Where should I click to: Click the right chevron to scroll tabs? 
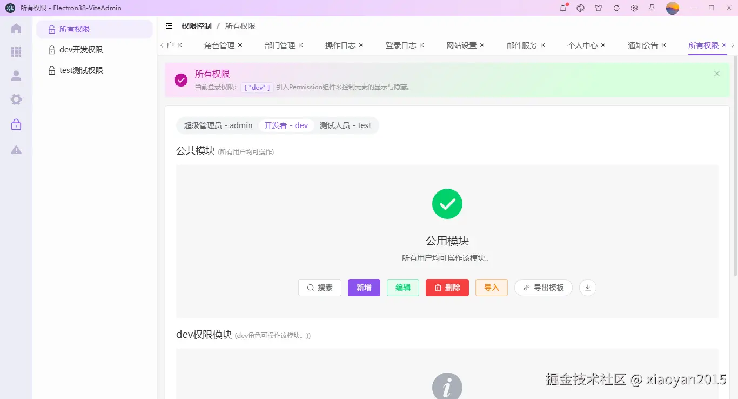pyautogui.click(x=733, y=46)
